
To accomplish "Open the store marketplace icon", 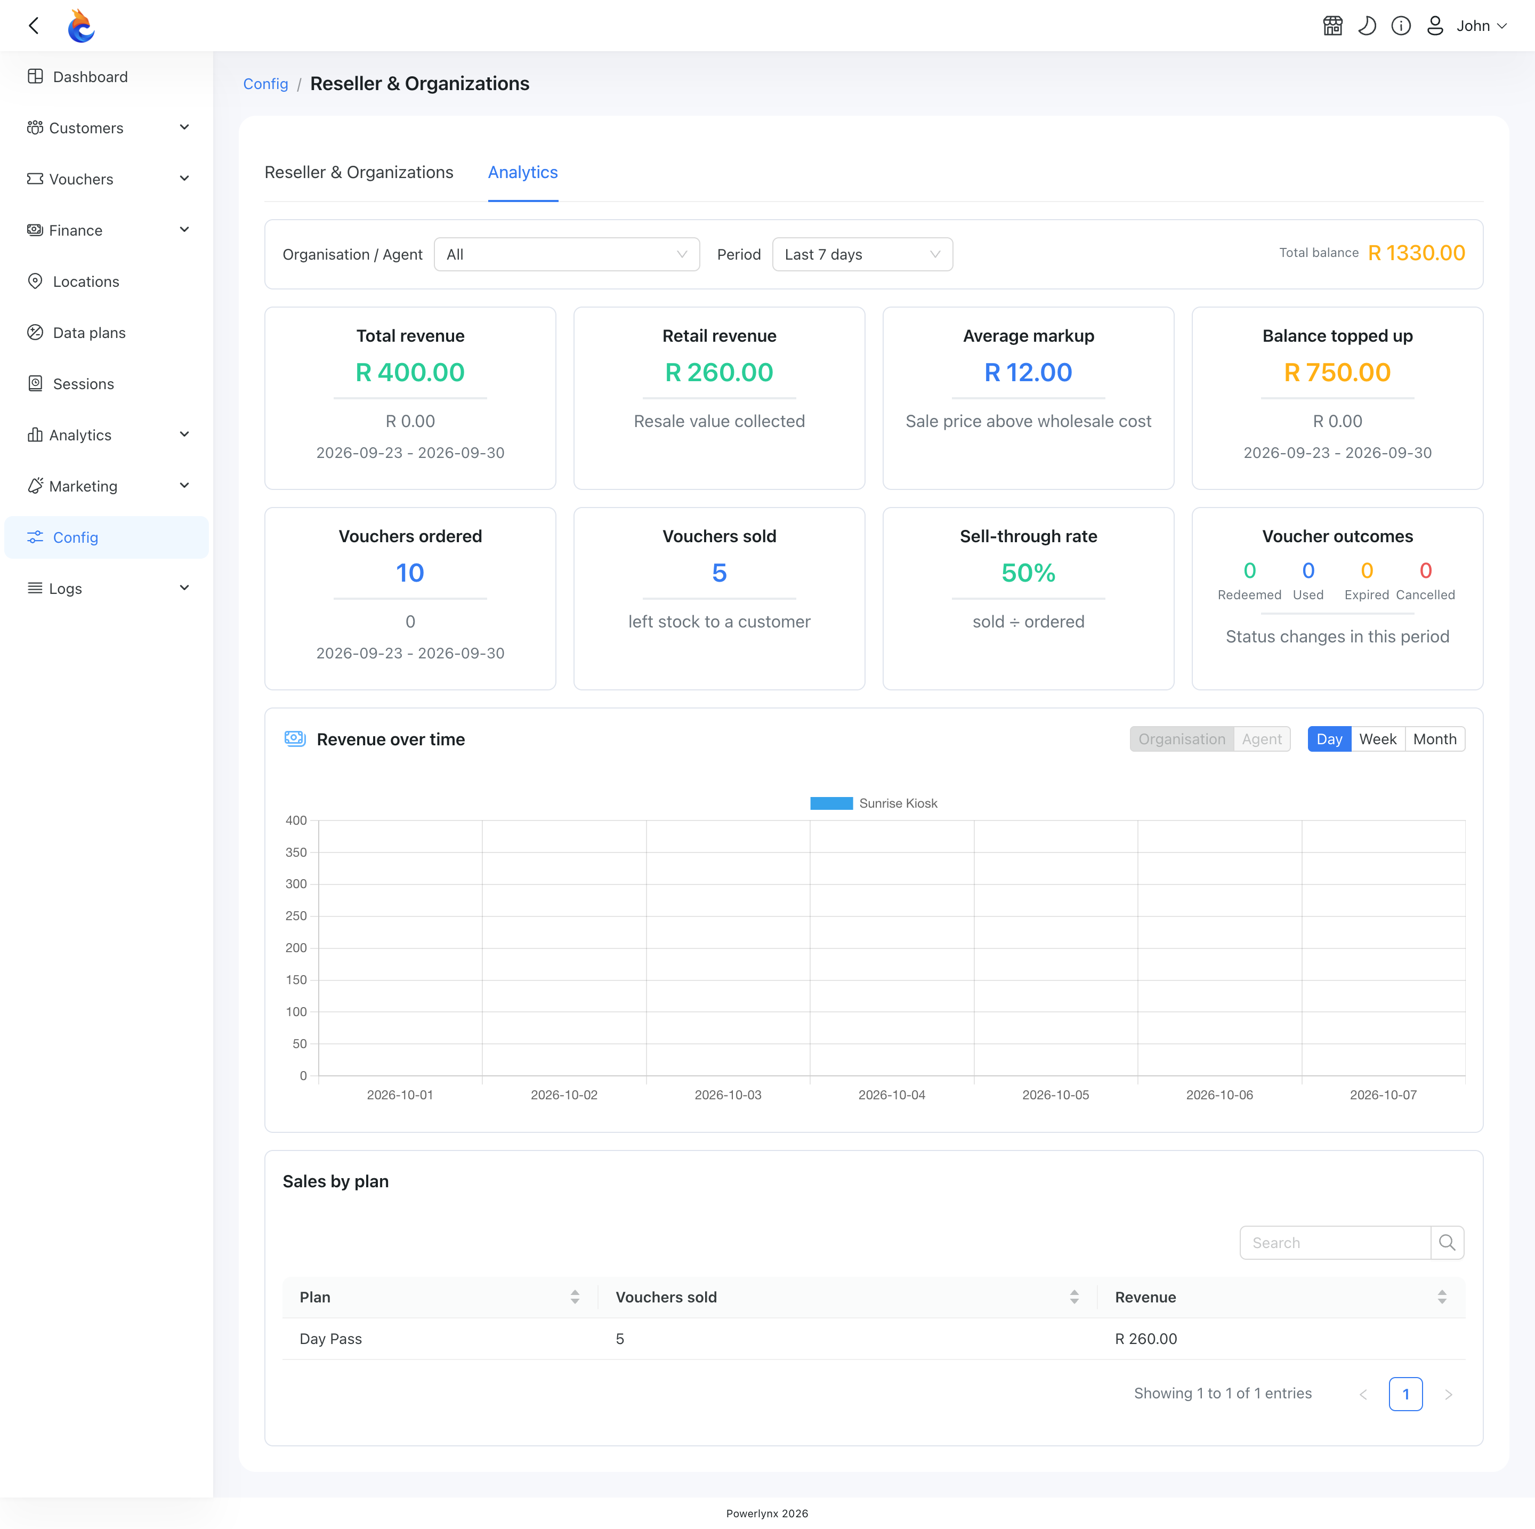I will (1332, 26).
